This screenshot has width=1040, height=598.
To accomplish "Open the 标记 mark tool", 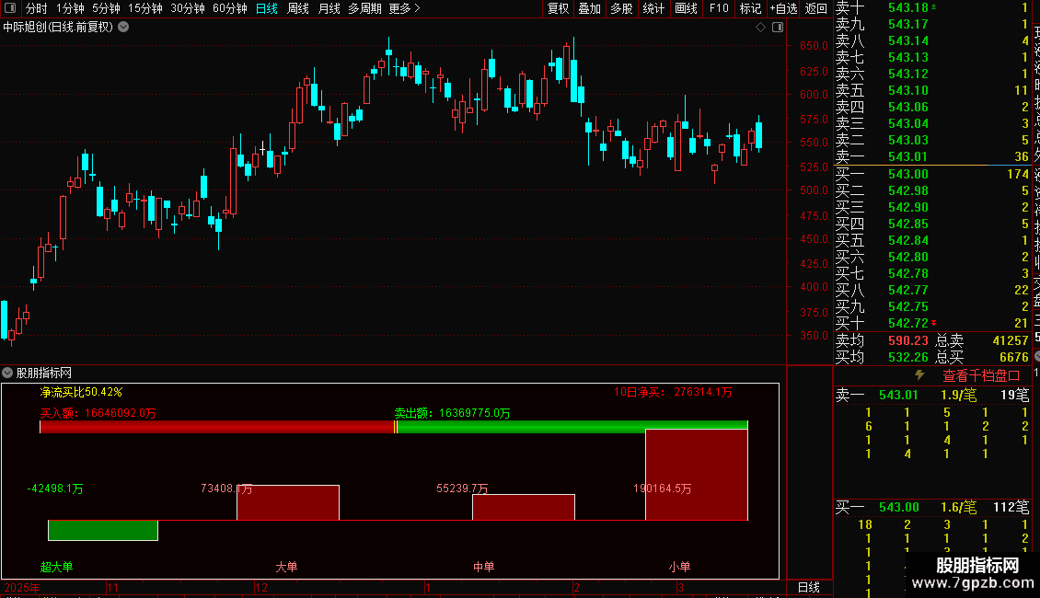I will pos(750,8).
